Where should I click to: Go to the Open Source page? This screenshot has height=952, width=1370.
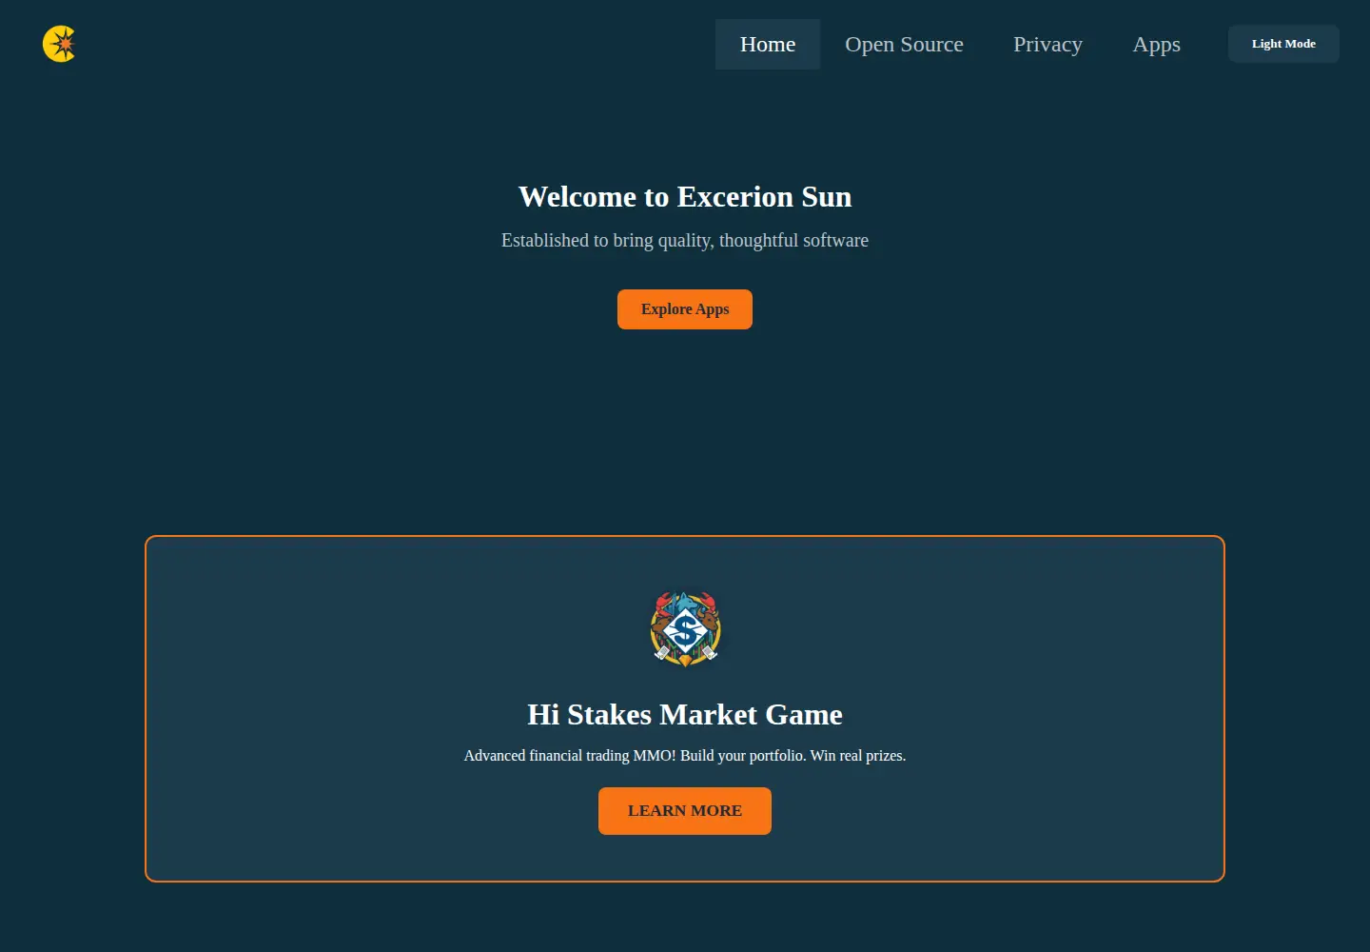pos(904,44)
